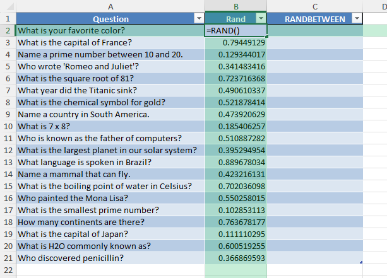Click the value 0.889678034
387x278 pixels.
(x=242, y=163)
